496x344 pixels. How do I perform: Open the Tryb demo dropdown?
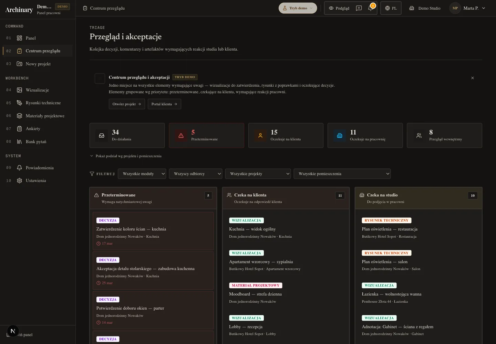298,8
